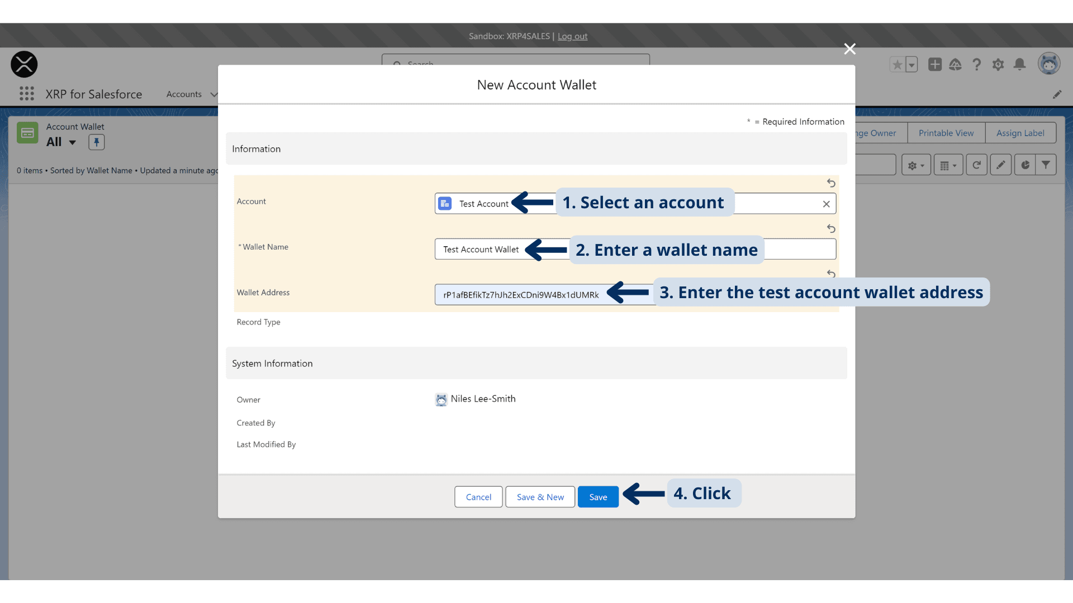Undo the Wallet Name field change

(x=831, y=229)
